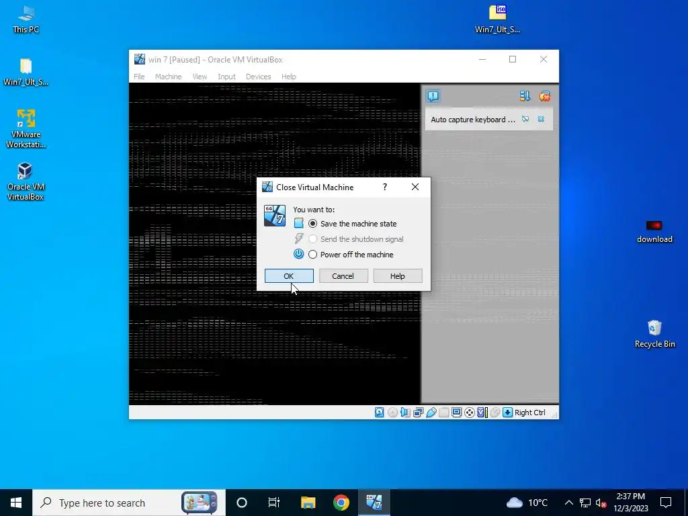The width and height of the screenshot is (688, 516).
Task: Open the Input menu
Action: [x=226, y=77]
